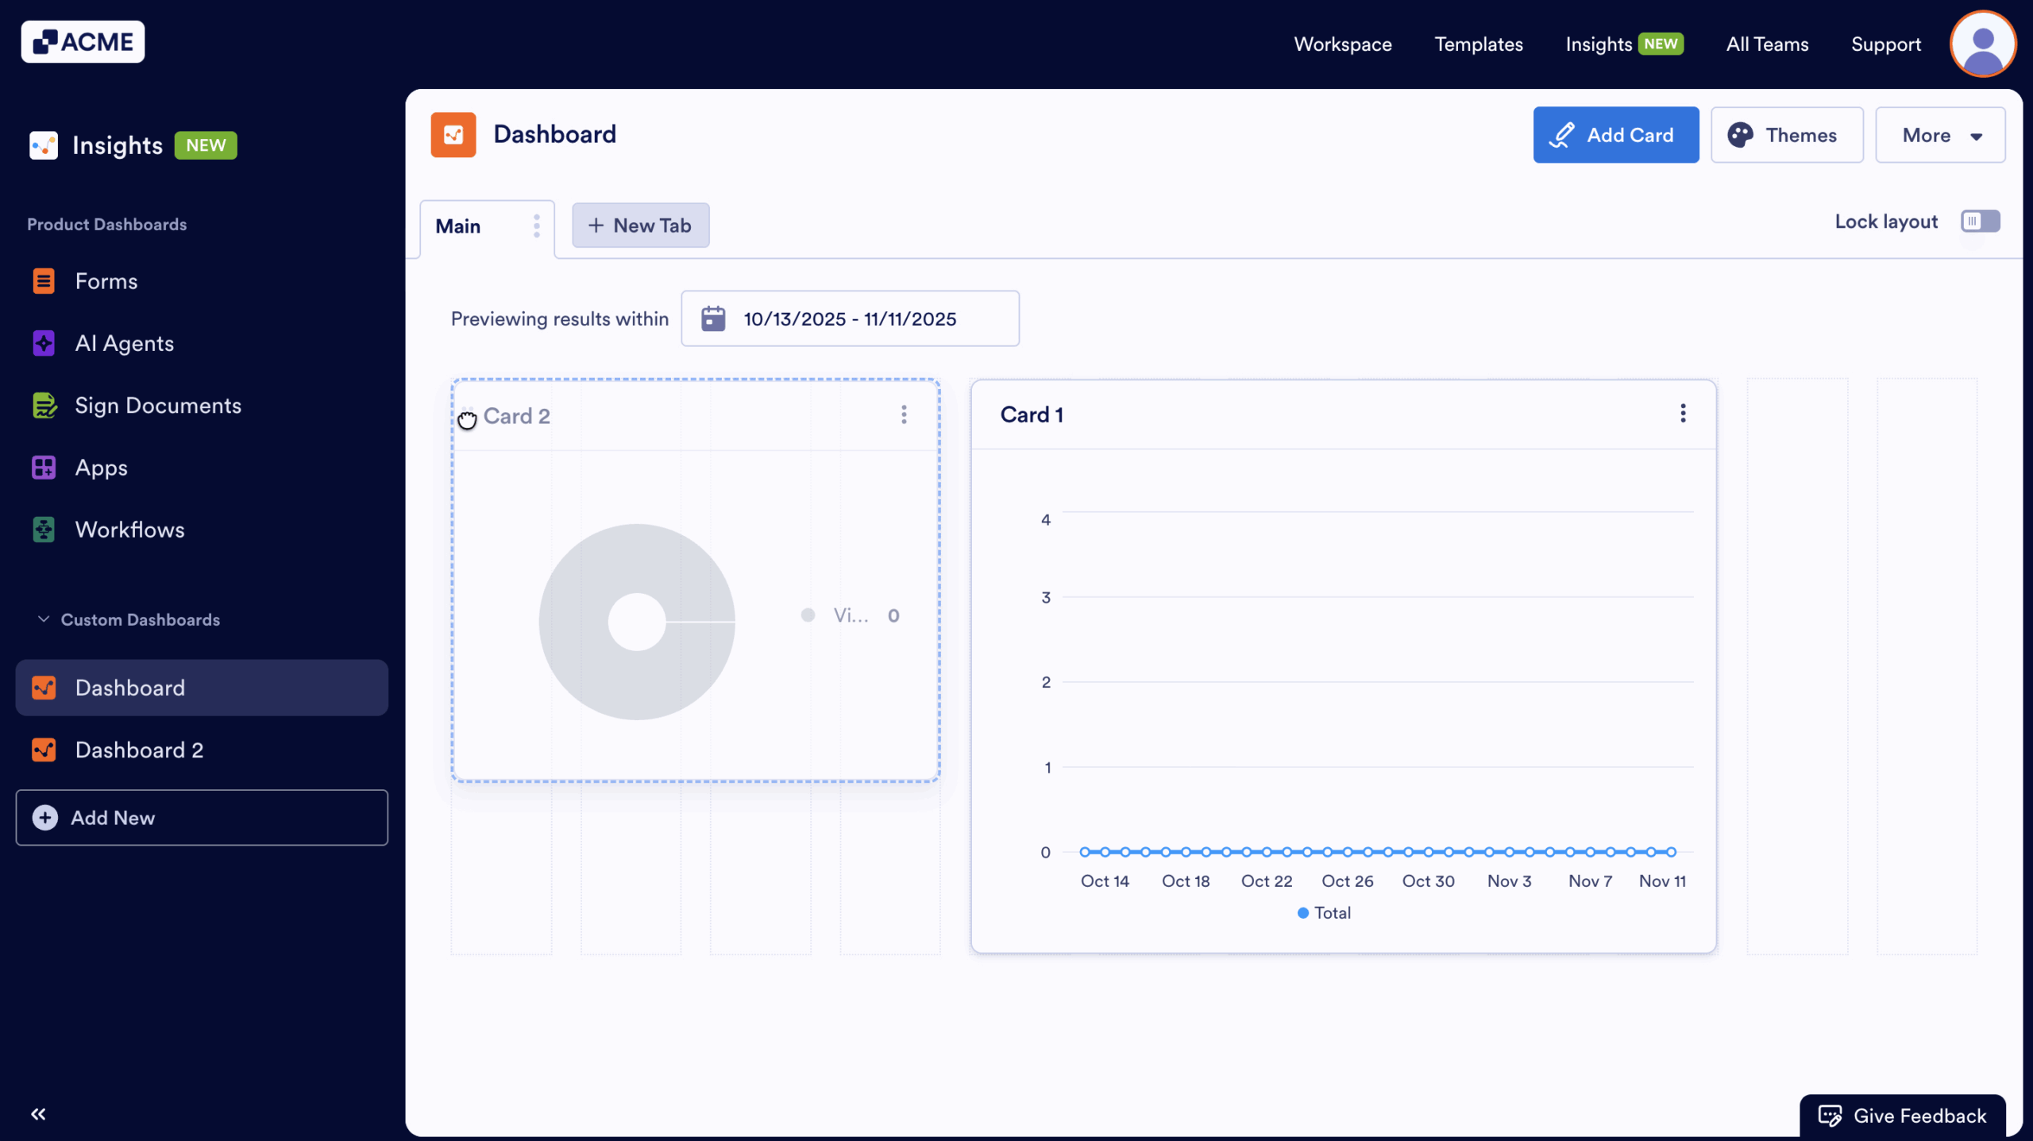
Task: Click the date range field
Action: pos(850,318)
